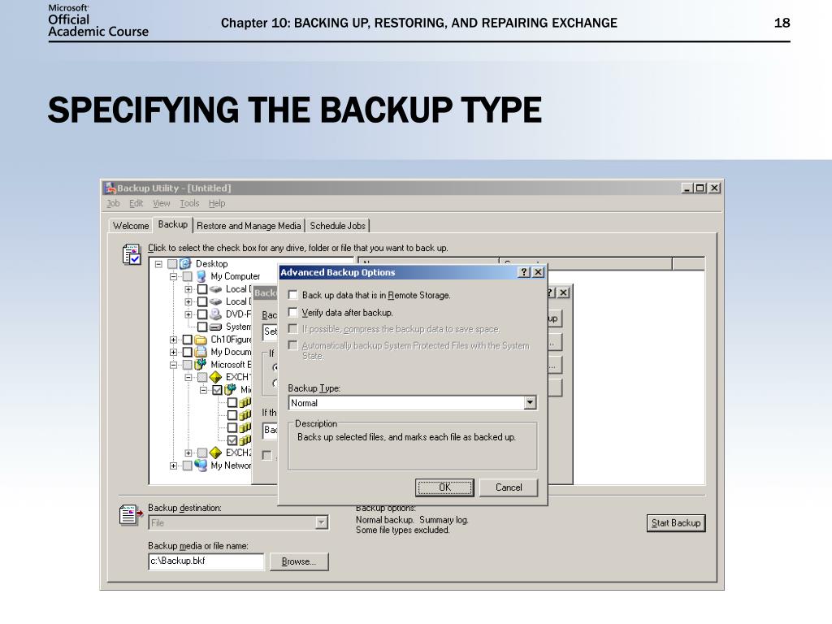Viewport: 832px width, 624px height.
Task: Select the Ch10Figures folder icon
Action: point(201,340)
